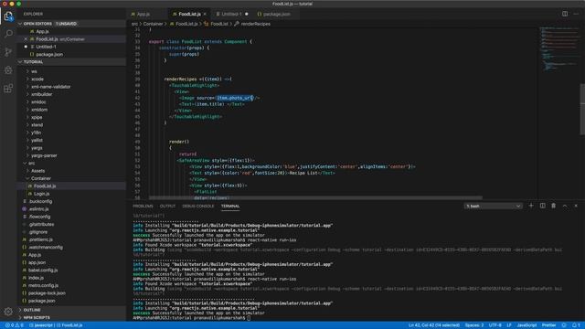Open the Manage gear in activity bar

pyautogui.click(x=8, y=311)
